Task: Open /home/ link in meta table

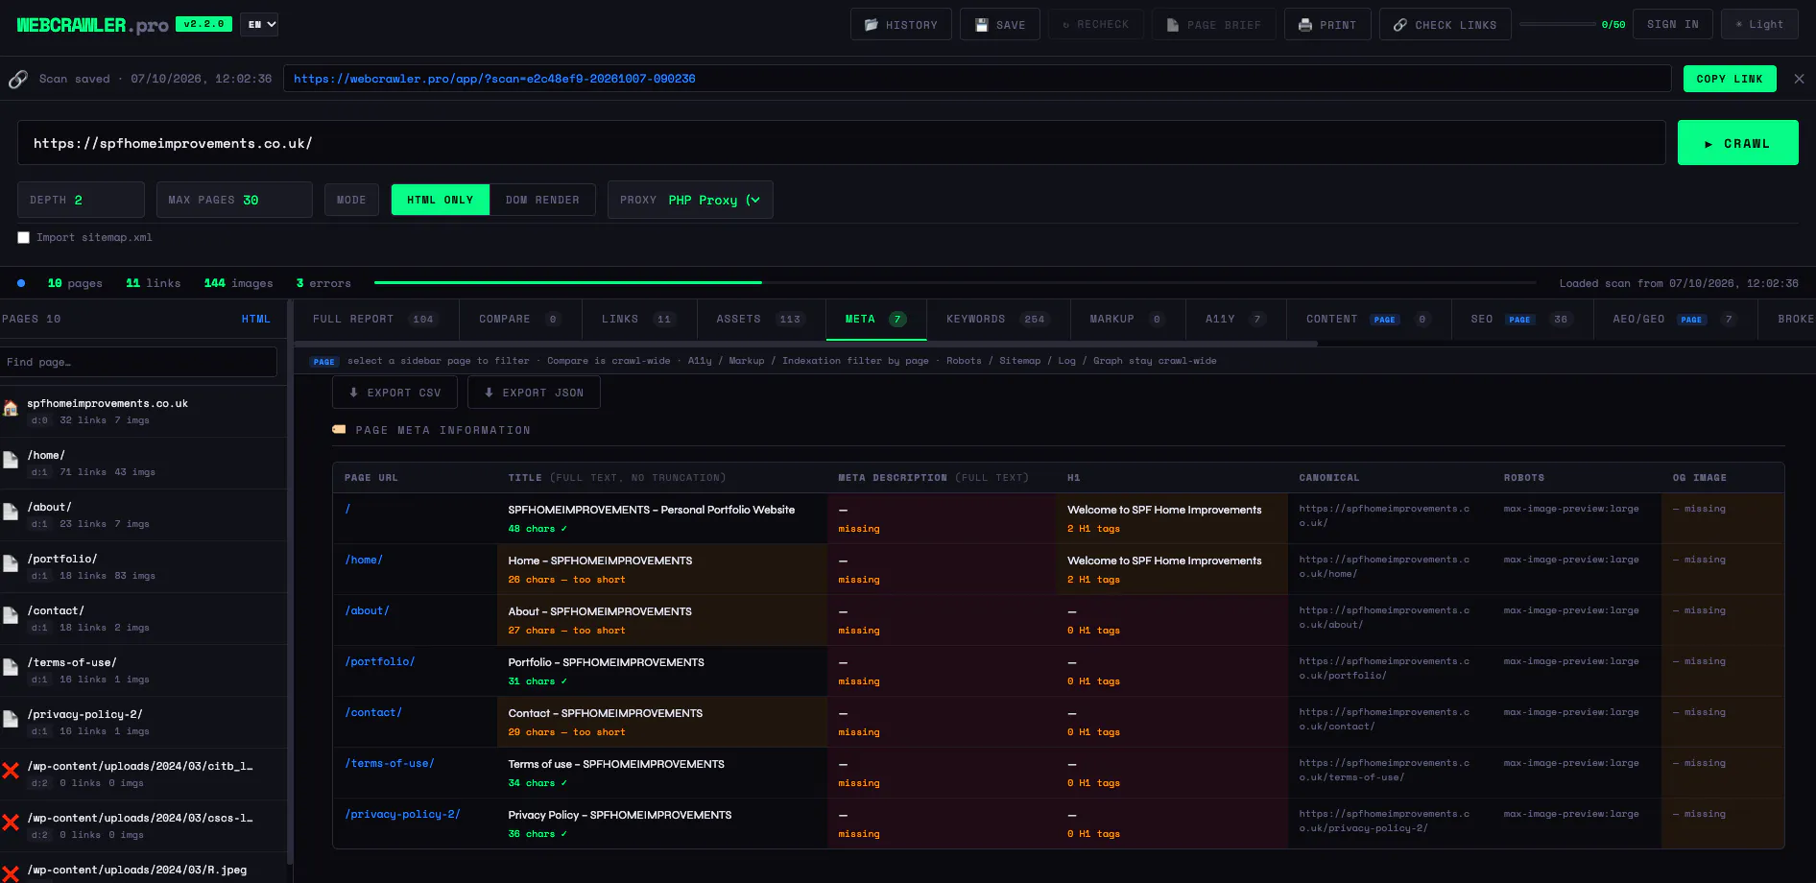Action: pos(364,560)
